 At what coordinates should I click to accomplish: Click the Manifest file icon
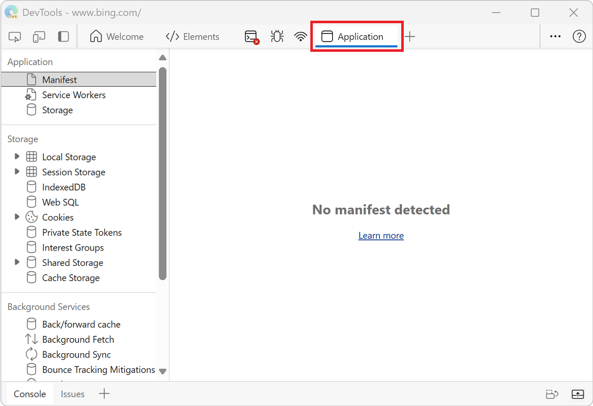click(x=31, y=79)
